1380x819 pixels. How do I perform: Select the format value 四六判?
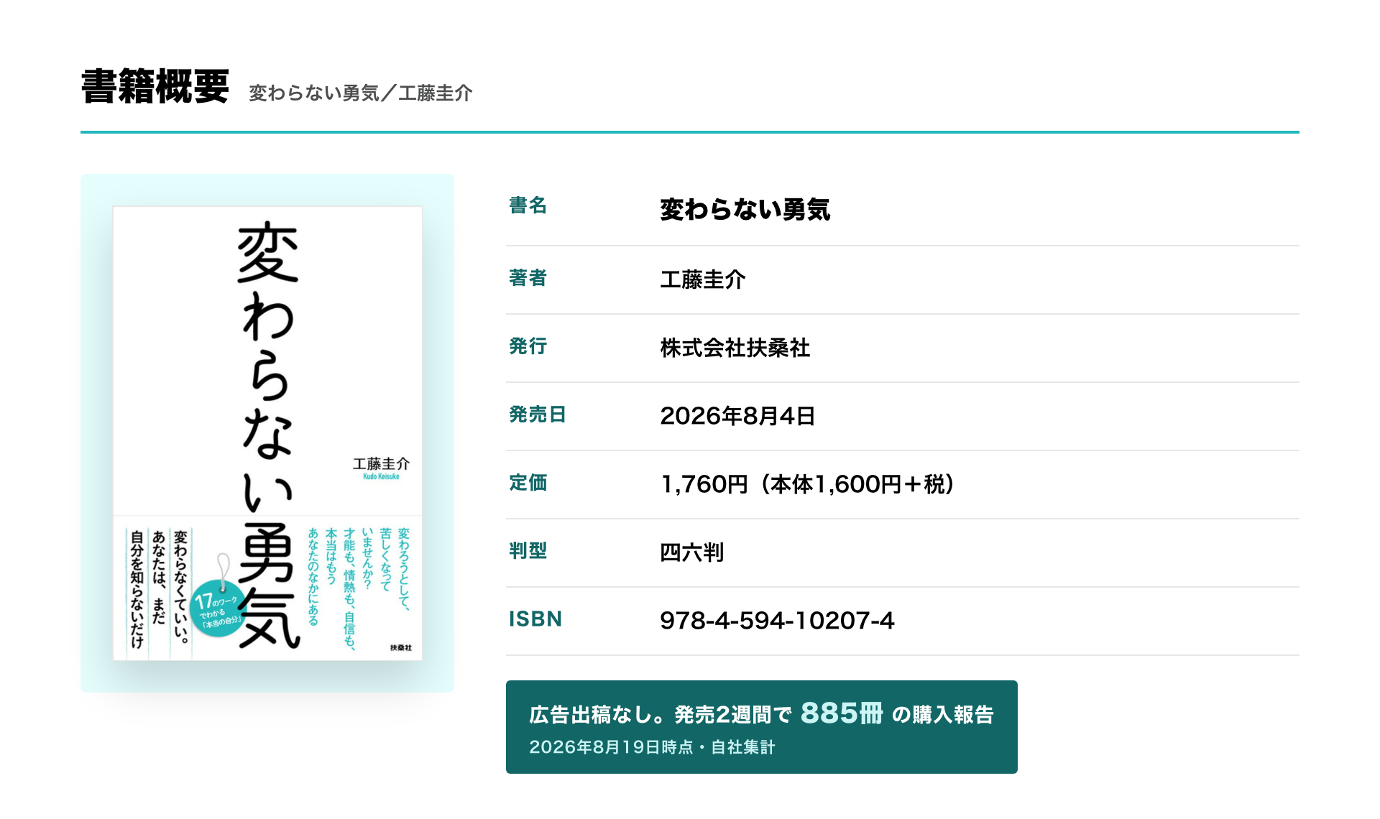point(692,552)
